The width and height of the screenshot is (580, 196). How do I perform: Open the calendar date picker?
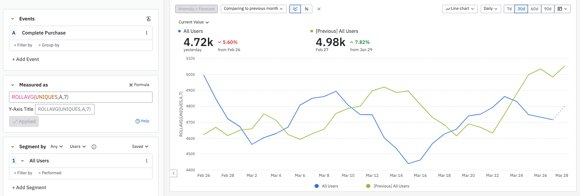[x=562, y=9]
